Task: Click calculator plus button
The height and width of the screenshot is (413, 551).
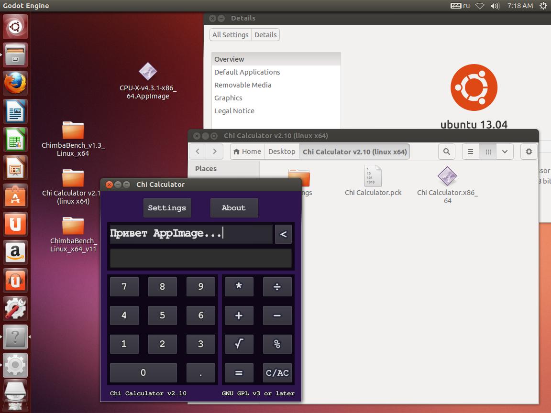Action: (239, 315)
